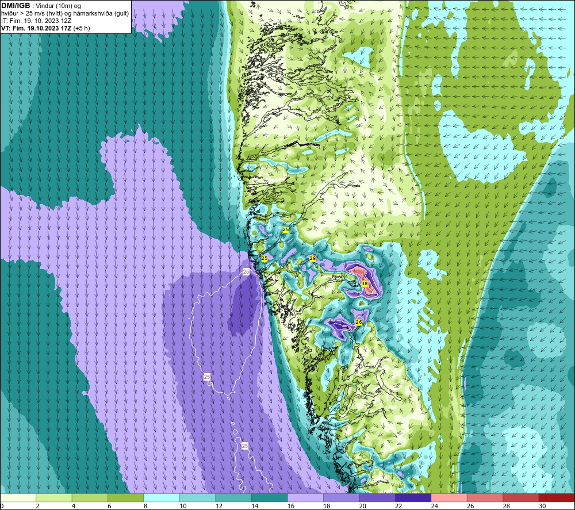Click the white 25 label on the closed offshore contour
The height and width of the screenshot is (510, 575).
point(207,377)
